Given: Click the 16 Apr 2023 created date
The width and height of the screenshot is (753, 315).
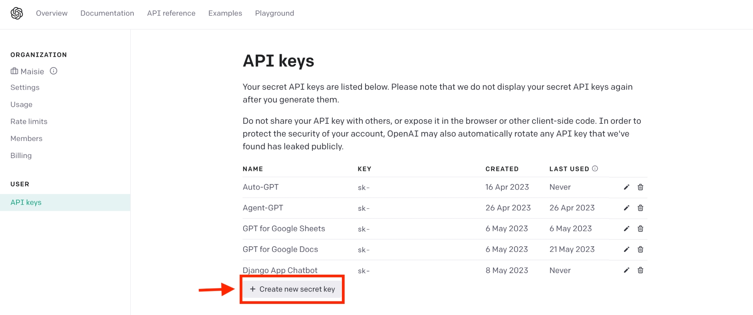Looking at the screenshot, I should pos(507,187).
